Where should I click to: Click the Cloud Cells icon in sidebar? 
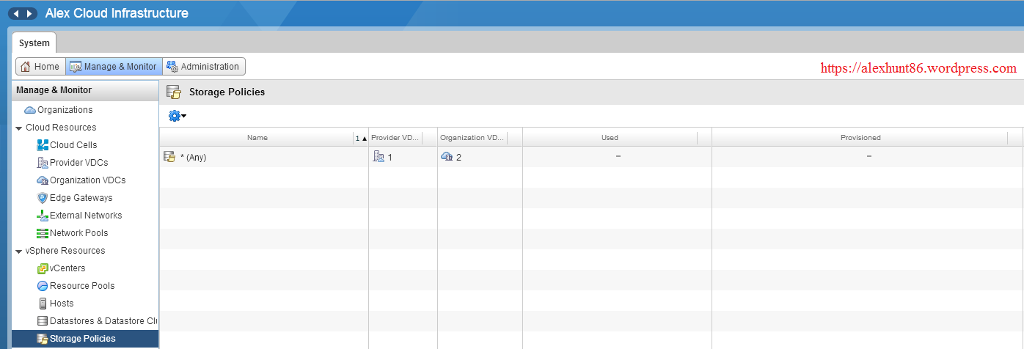coord(43,145)
